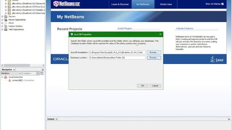This screenshot has height=130, width=232.
Task: Open the Install Plugins link
Action: click(125, 29)
